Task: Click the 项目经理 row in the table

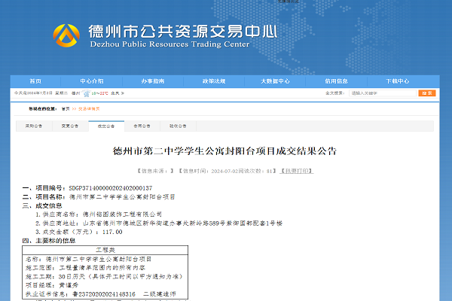Action: point(52,285)
